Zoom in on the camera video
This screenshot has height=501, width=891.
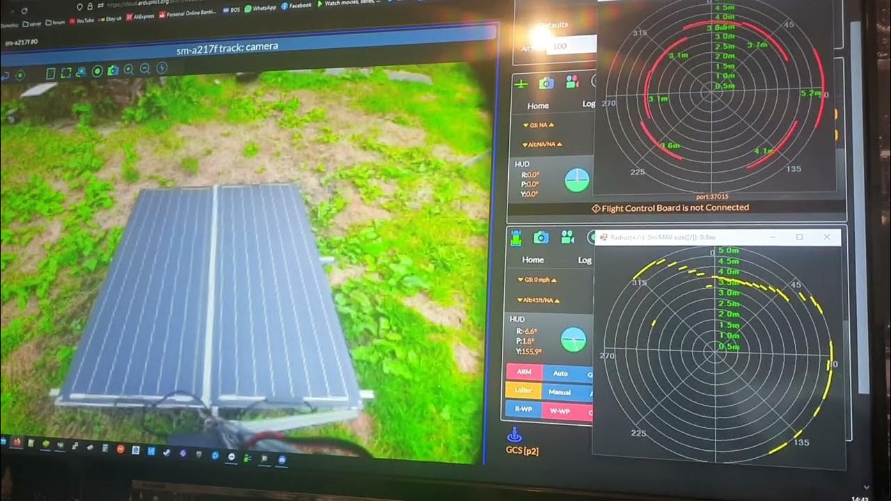(x=128, y=70)
